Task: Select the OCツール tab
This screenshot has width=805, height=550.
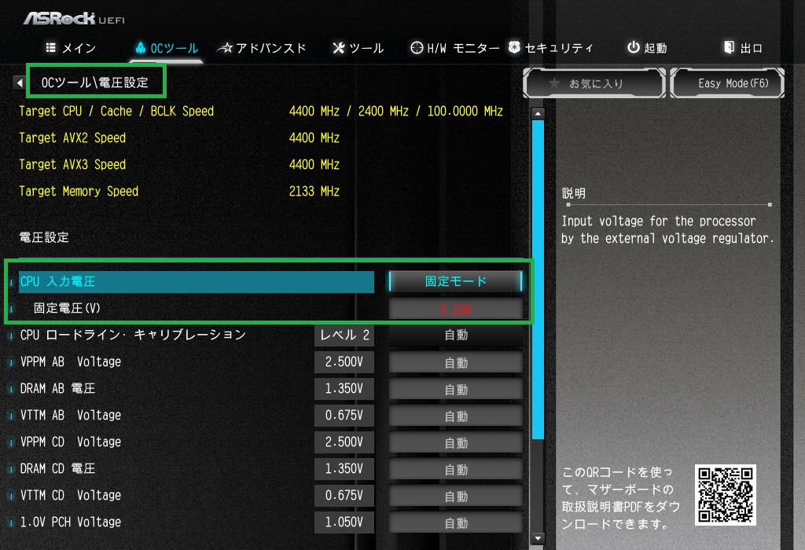Action: [167, 48]
